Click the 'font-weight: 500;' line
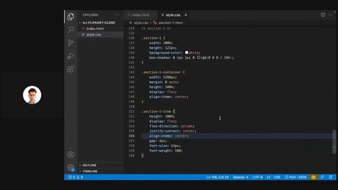The height and width of the screenshot is (190, 338). (166, 150)
